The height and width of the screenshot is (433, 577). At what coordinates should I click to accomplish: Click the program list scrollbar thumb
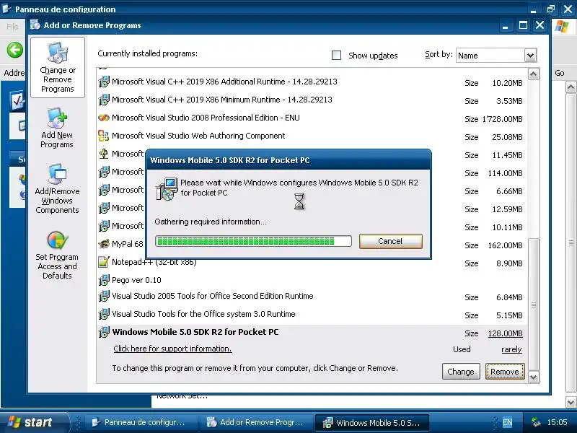[x=533, y=305]
